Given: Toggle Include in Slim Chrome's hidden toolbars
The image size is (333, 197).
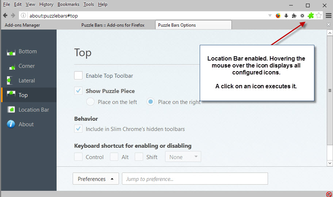Looking at the screenshot, I should coord(79,129).
